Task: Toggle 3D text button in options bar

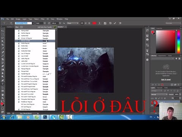Action: pos(120,23)
